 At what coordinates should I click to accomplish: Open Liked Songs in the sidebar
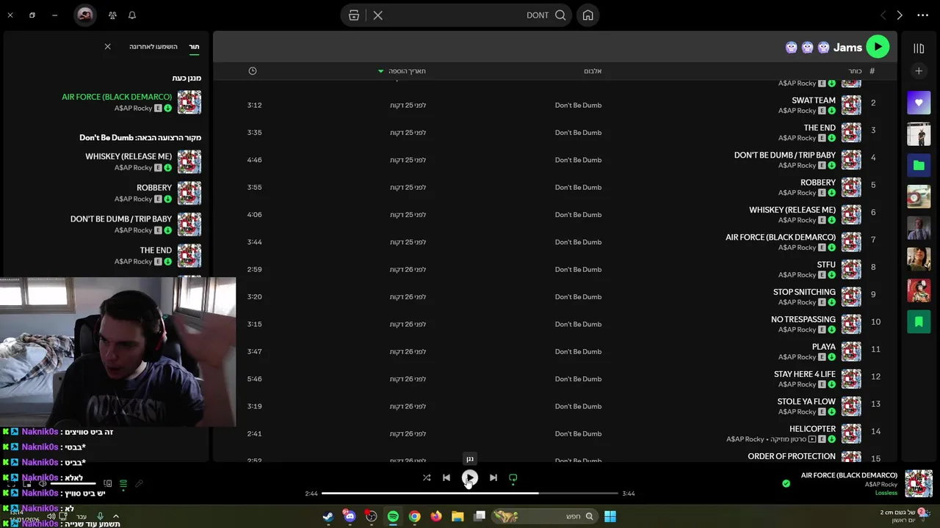pyautogui.click(x=919, y=103)
